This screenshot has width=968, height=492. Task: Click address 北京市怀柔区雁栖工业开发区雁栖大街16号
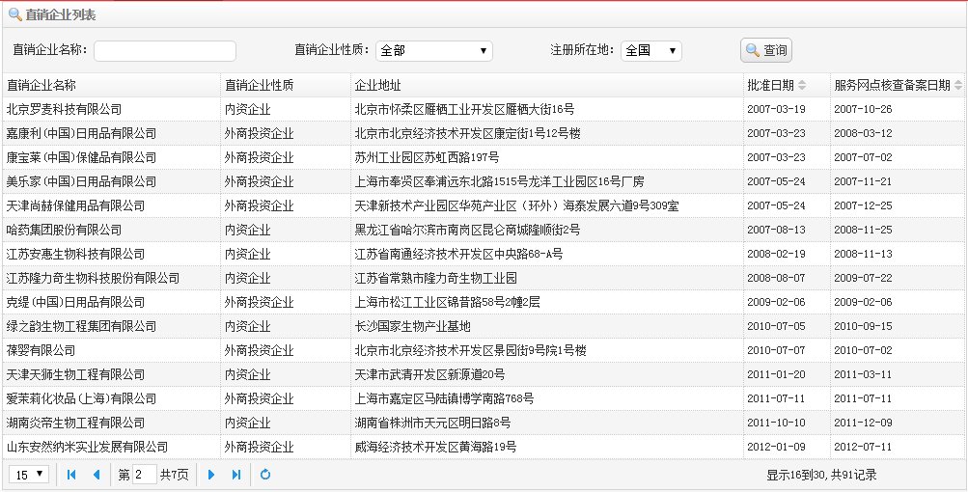[x=464, y=109]
